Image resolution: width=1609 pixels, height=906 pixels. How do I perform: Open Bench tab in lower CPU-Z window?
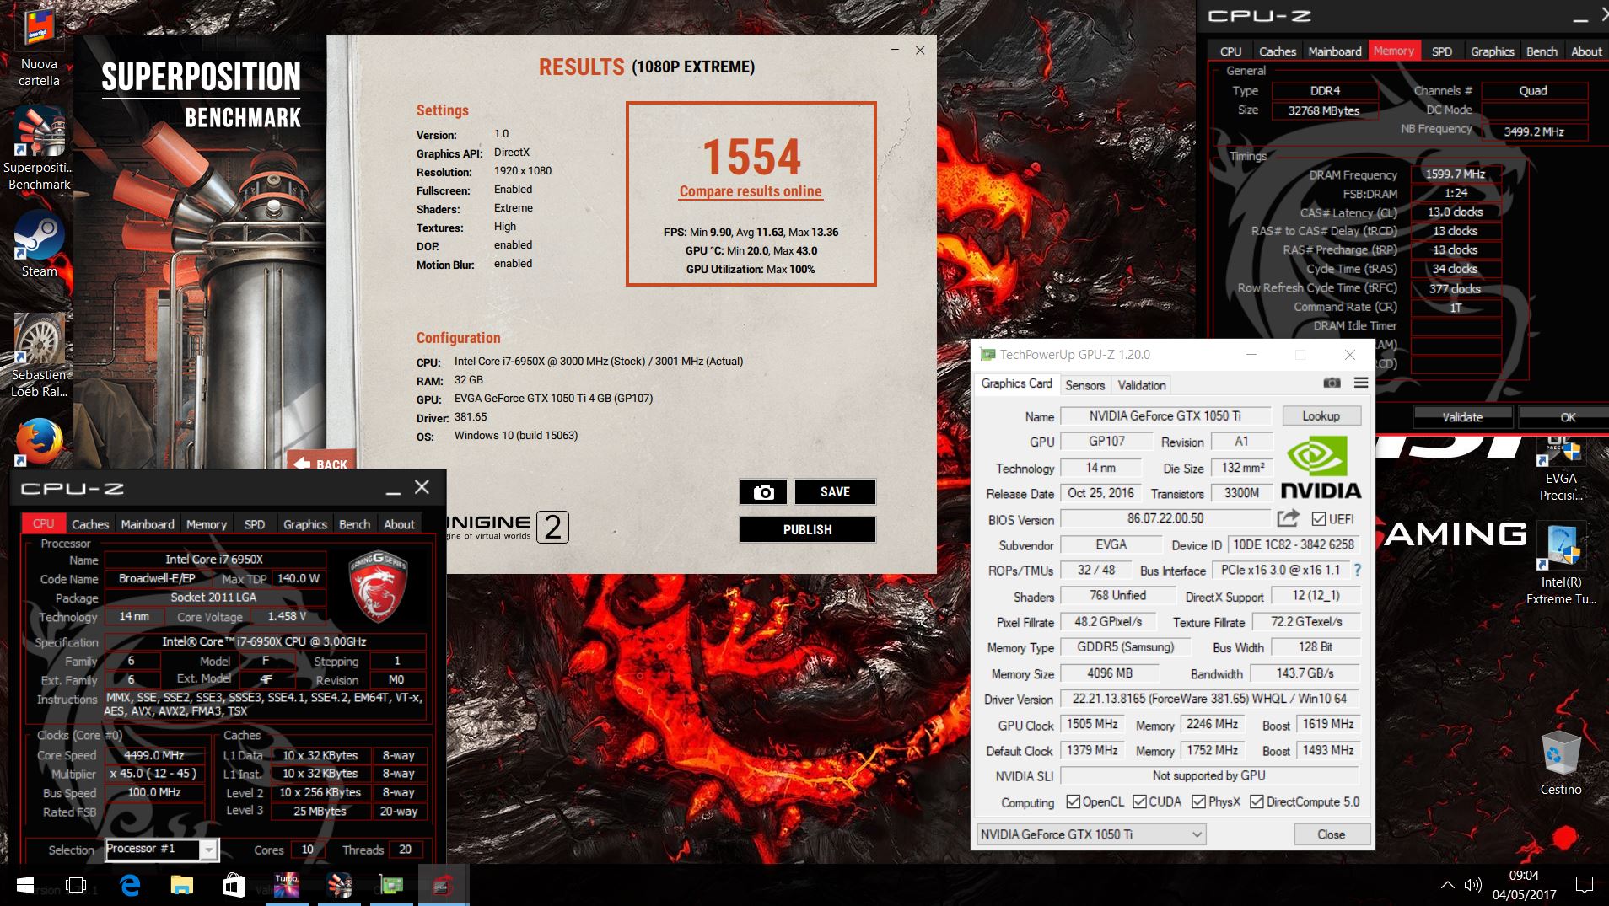click(x=354, y=524)
